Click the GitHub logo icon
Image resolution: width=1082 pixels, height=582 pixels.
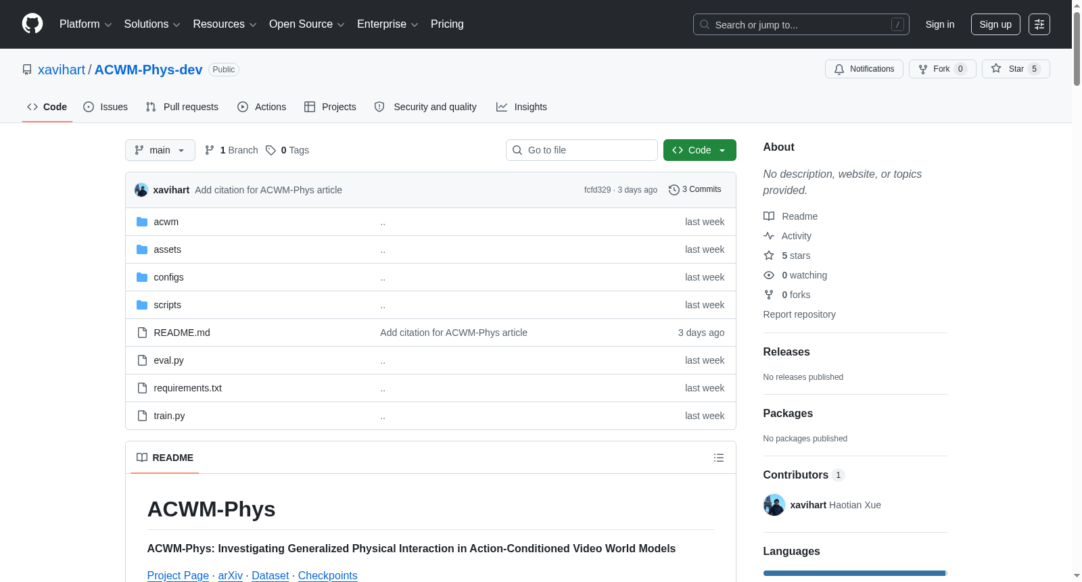32,24
